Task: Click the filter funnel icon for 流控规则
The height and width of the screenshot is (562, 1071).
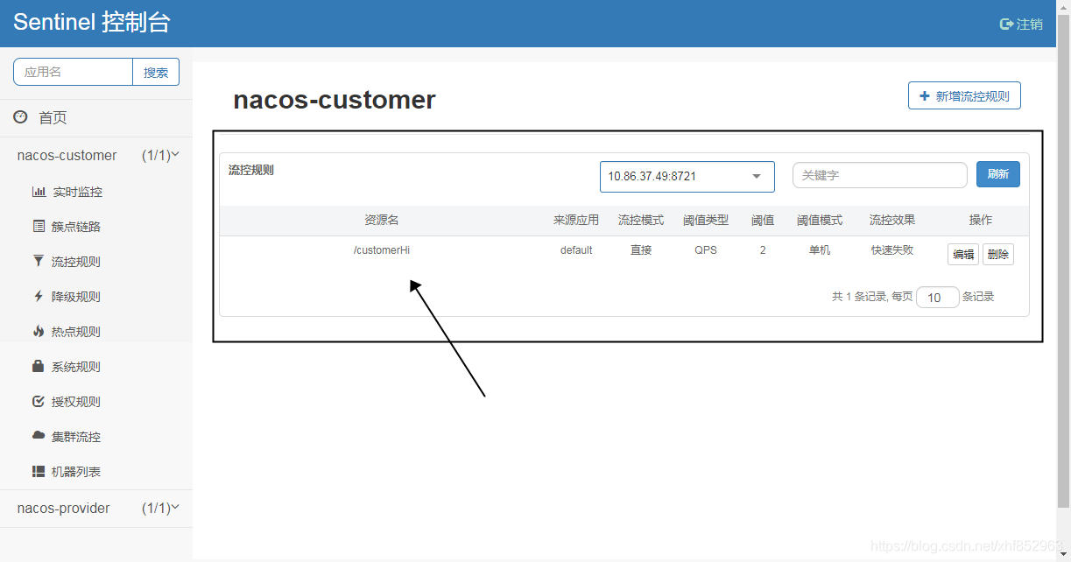Action: point(38,261)
